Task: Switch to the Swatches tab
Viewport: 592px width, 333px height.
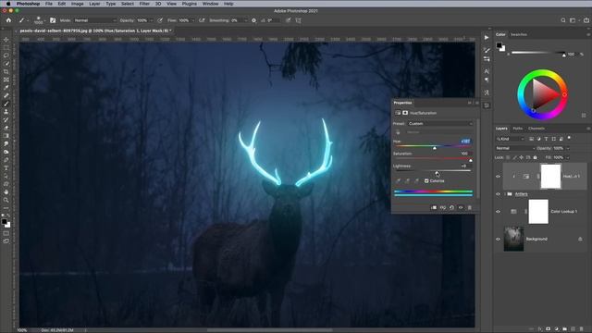Action: pos(519,34)
